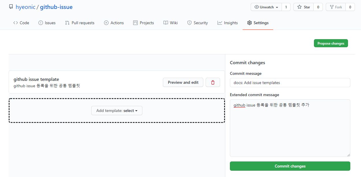Click the Korean template description text
This screenshot has height=177, width=361.
pos(47,86)
